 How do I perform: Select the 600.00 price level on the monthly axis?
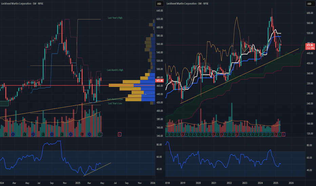click(x=310, y=13)
